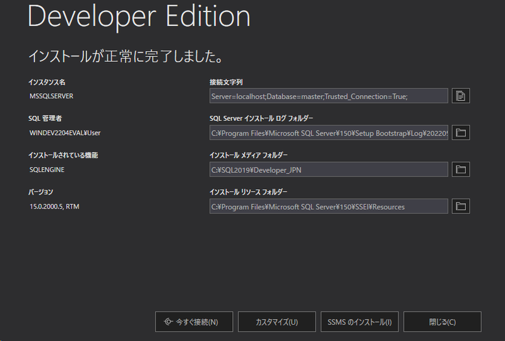Open the SQL Server install log folder icon
The height and width of the screenshot is (341, 505).
[x=461, y=132]
